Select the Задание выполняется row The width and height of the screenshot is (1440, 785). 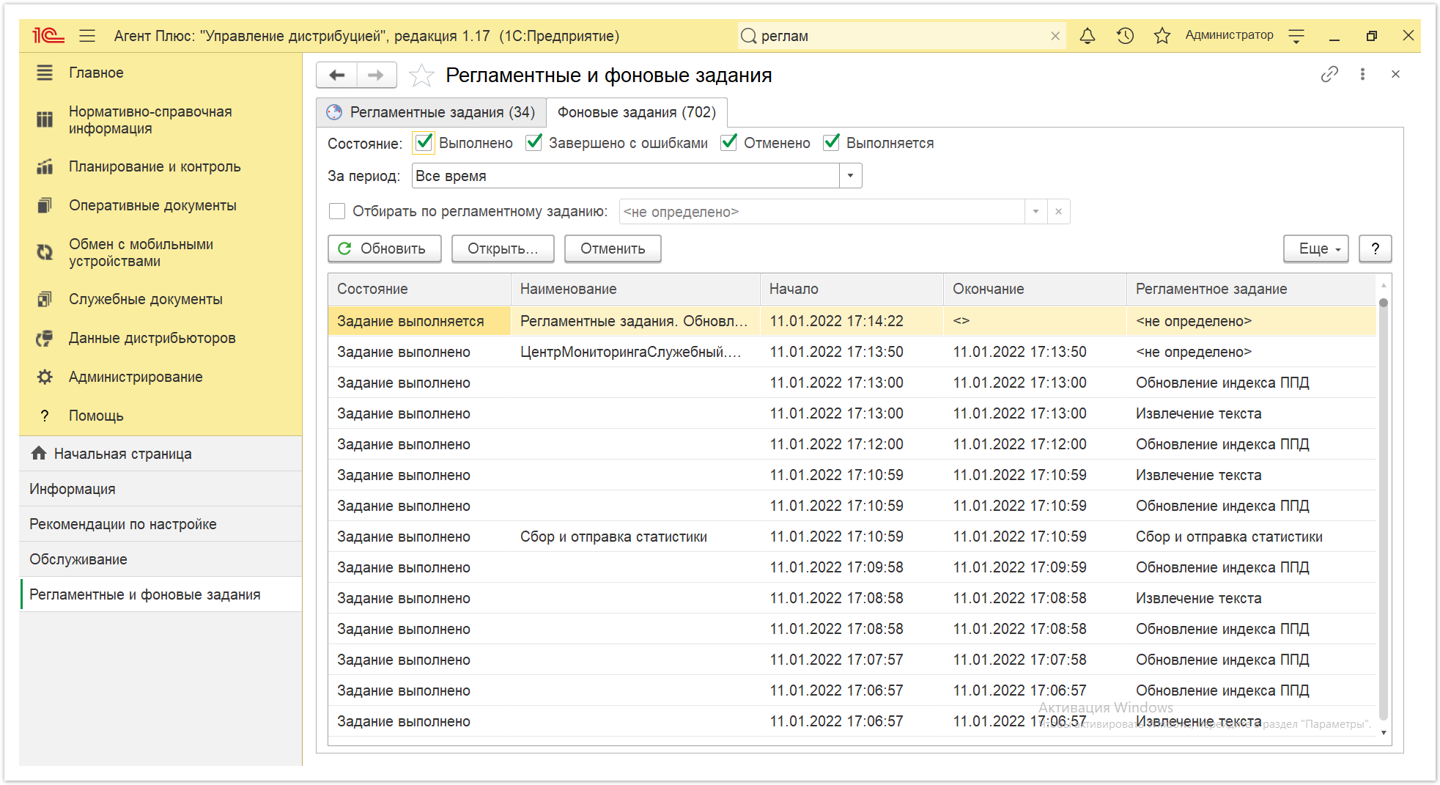(x=852, y=321)
